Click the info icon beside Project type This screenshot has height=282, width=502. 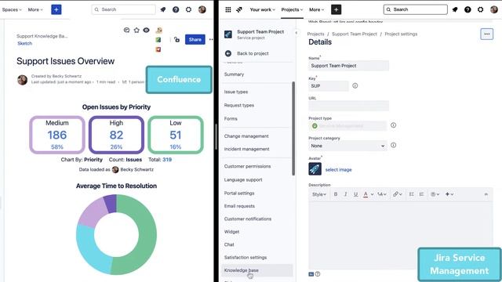coord(393,125)
